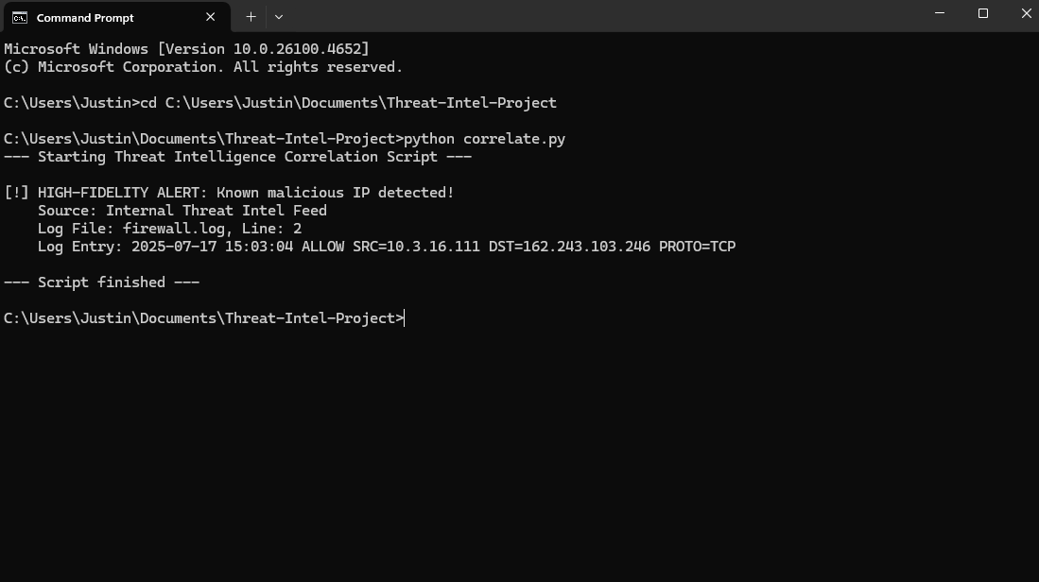The height and width of the screenshot is (582, 1039).
Task: Click the Script finished status line
Action: pos(100,282)
